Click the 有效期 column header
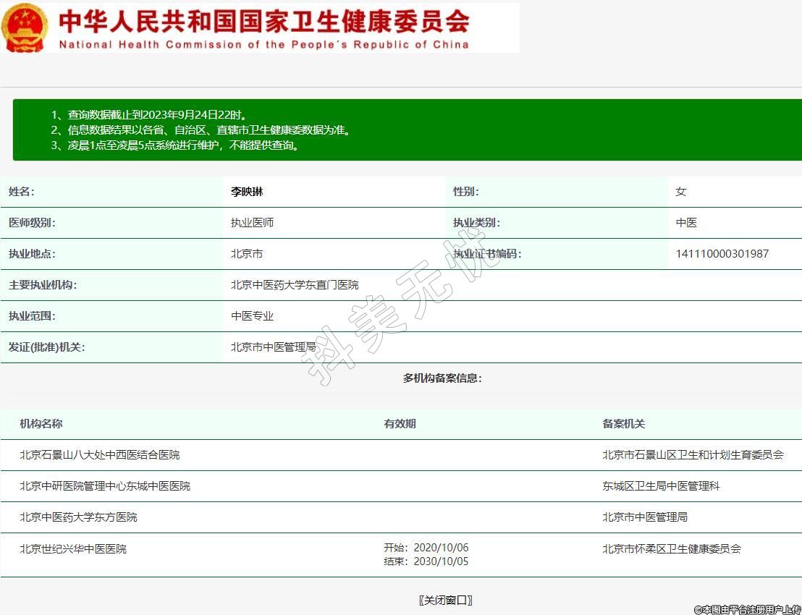Image resolution: width=802 pixels, height=615 pixels. tap(400, 423)
